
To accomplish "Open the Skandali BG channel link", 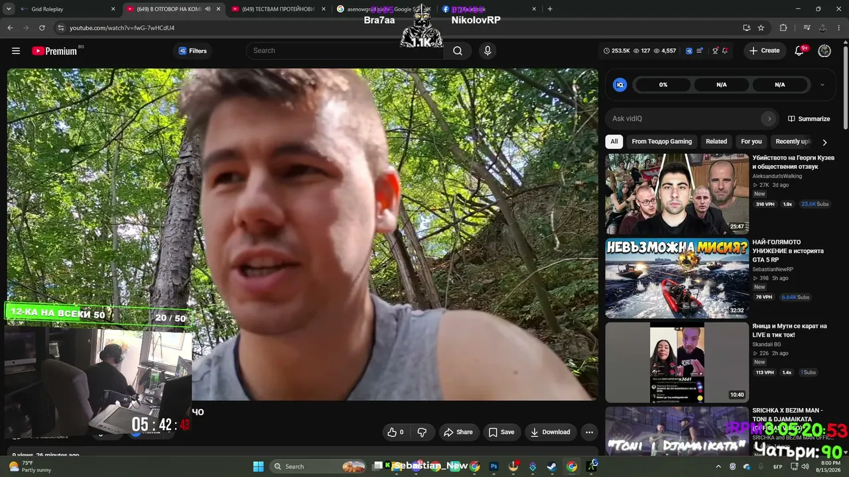I will click(767, 344).
